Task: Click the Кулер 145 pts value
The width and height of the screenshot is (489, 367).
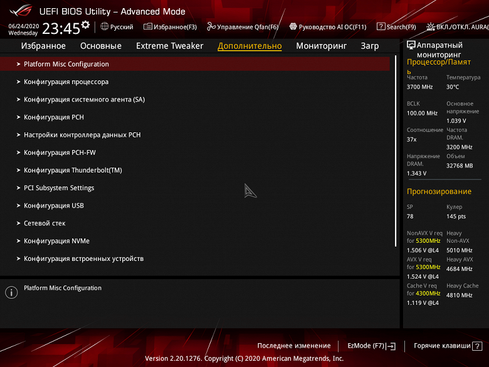Action: pyautogui.click(x=456, y=216)
